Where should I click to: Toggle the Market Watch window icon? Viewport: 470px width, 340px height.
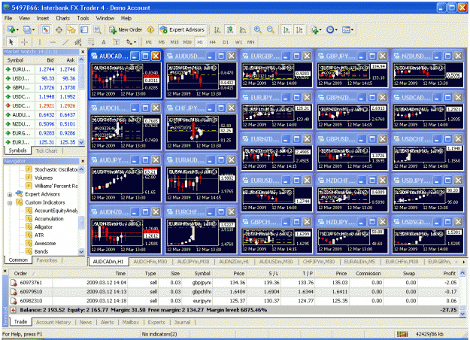tap(46, 29)
